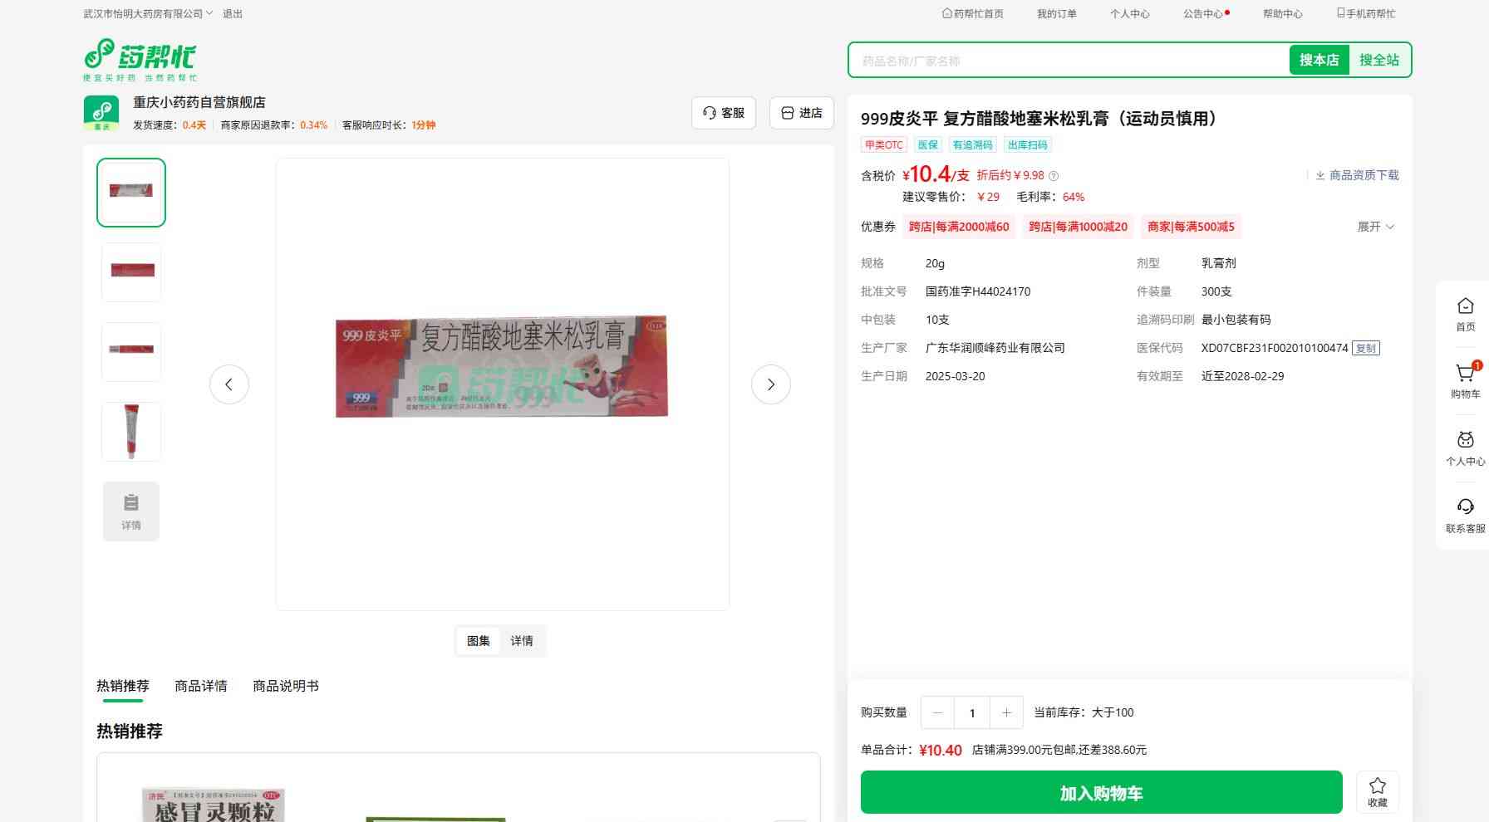This screenshot has height=822, width=1489.
Task: Click the 药帮忙 logo
Action: pyautogui.click(x=140, y=60)
